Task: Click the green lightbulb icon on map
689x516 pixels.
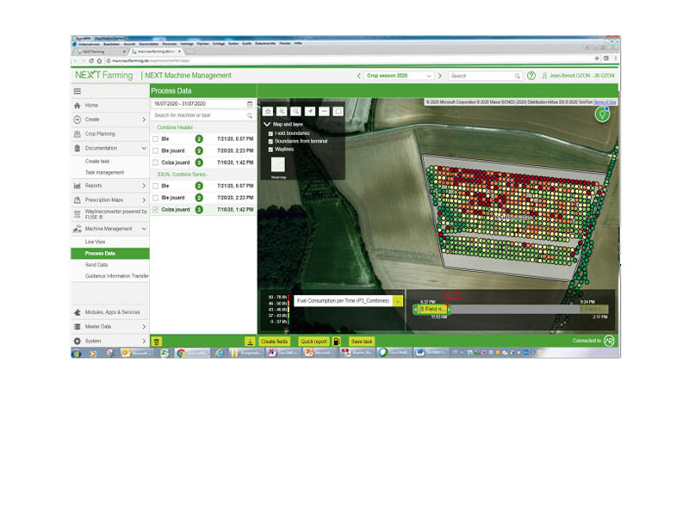Action: click(602, 114)
